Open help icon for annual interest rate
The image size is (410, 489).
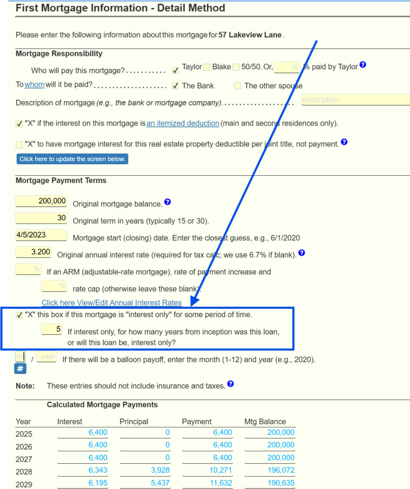pos(302,253)
